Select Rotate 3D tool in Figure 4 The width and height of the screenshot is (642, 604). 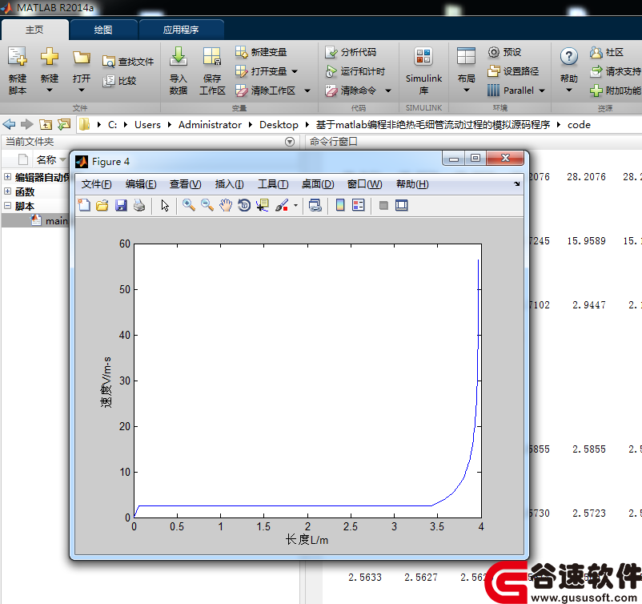click(x=244, y=205)
